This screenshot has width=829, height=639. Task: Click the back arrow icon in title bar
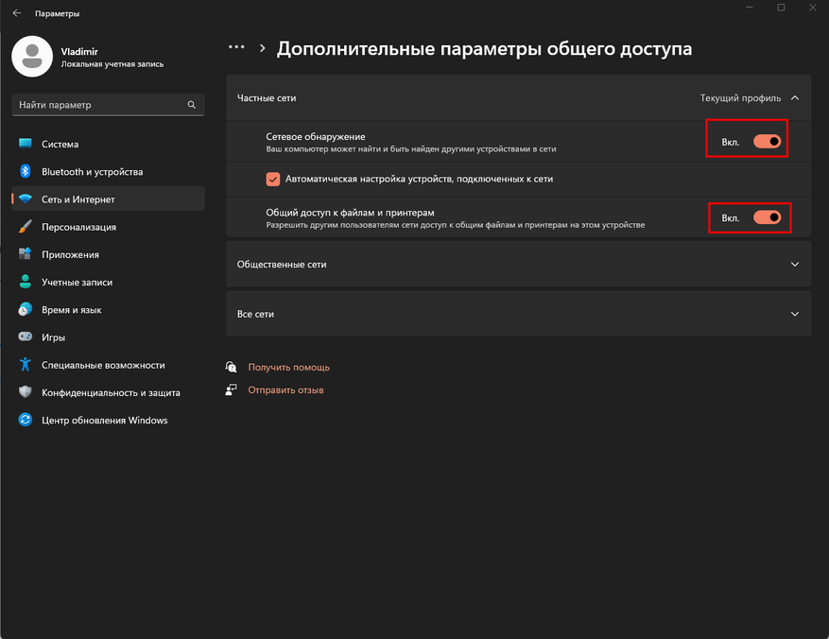point(17,13)
